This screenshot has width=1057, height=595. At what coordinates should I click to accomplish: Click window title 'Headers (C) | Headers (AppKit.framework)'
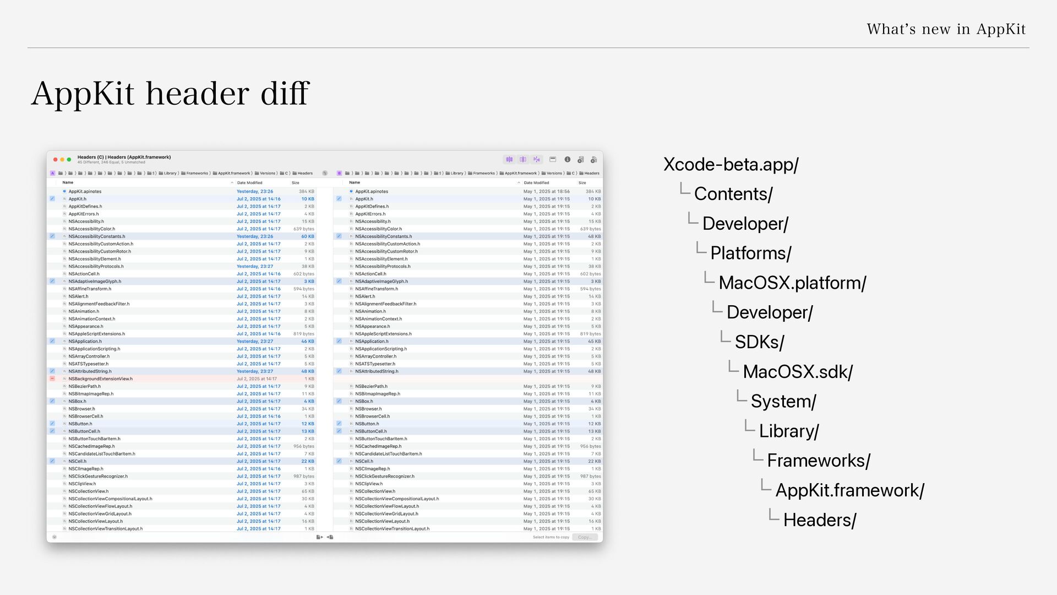[124, 157]
